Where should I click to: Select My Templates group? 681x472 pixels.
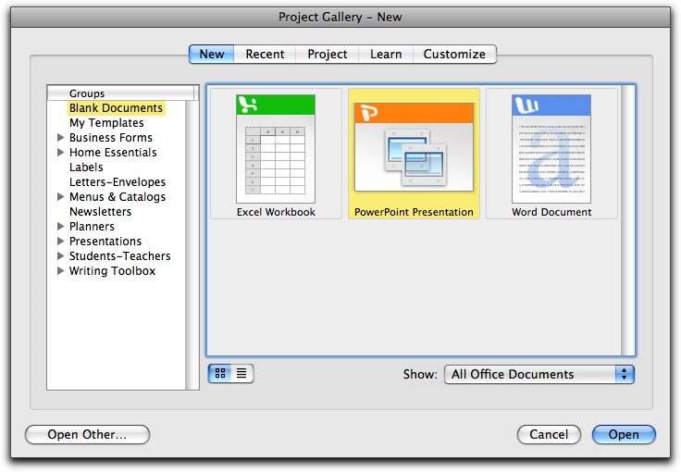106,123
